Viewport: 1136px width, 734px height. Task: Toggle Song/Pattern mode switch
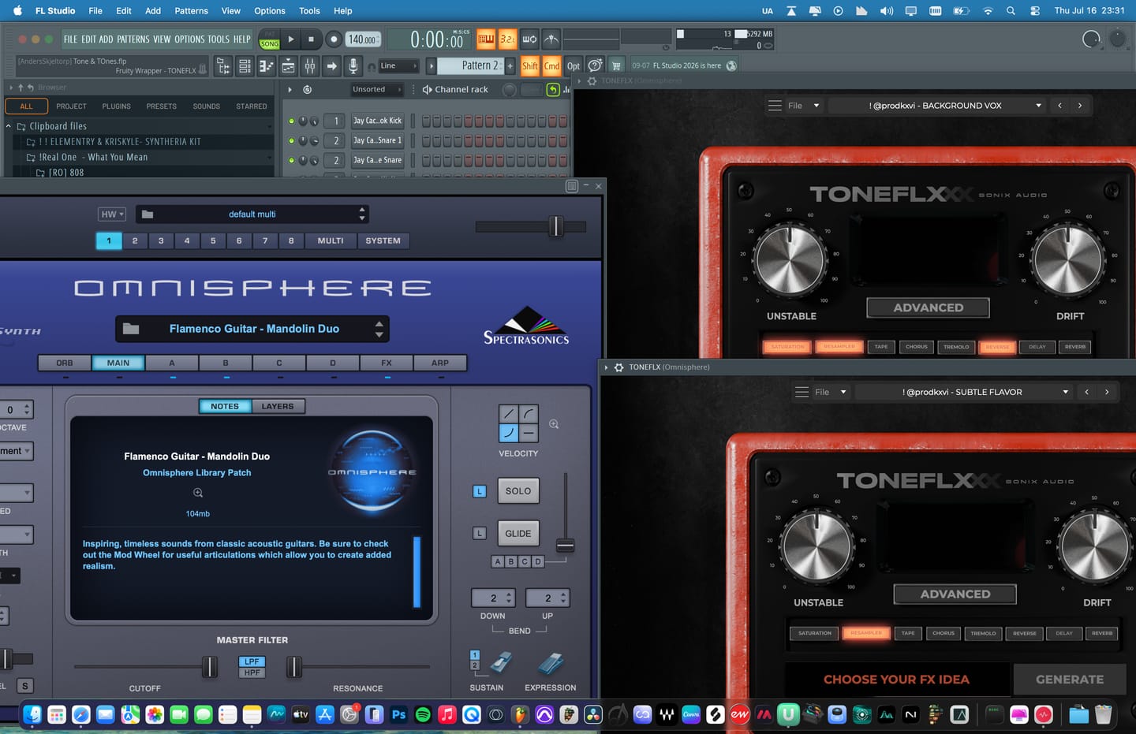coord(269,39)
